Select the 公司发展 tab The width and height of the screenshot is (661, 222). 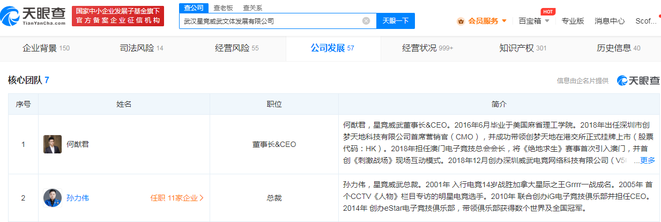tap(332, 48)
